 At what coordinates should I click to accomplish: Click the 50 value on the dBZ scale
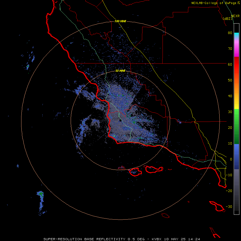pos(230,80)
